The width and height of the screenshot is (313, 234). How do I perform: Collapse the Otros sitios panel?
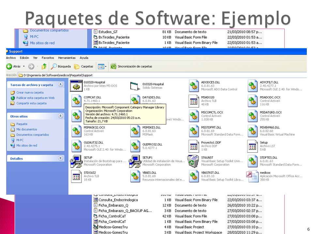61,116
